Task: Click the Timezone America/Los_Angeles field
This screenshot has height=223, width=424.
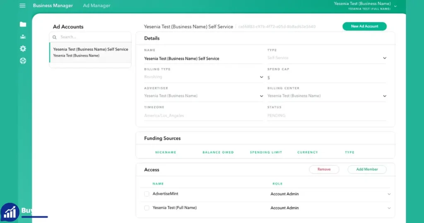Action: click(203, 116)
